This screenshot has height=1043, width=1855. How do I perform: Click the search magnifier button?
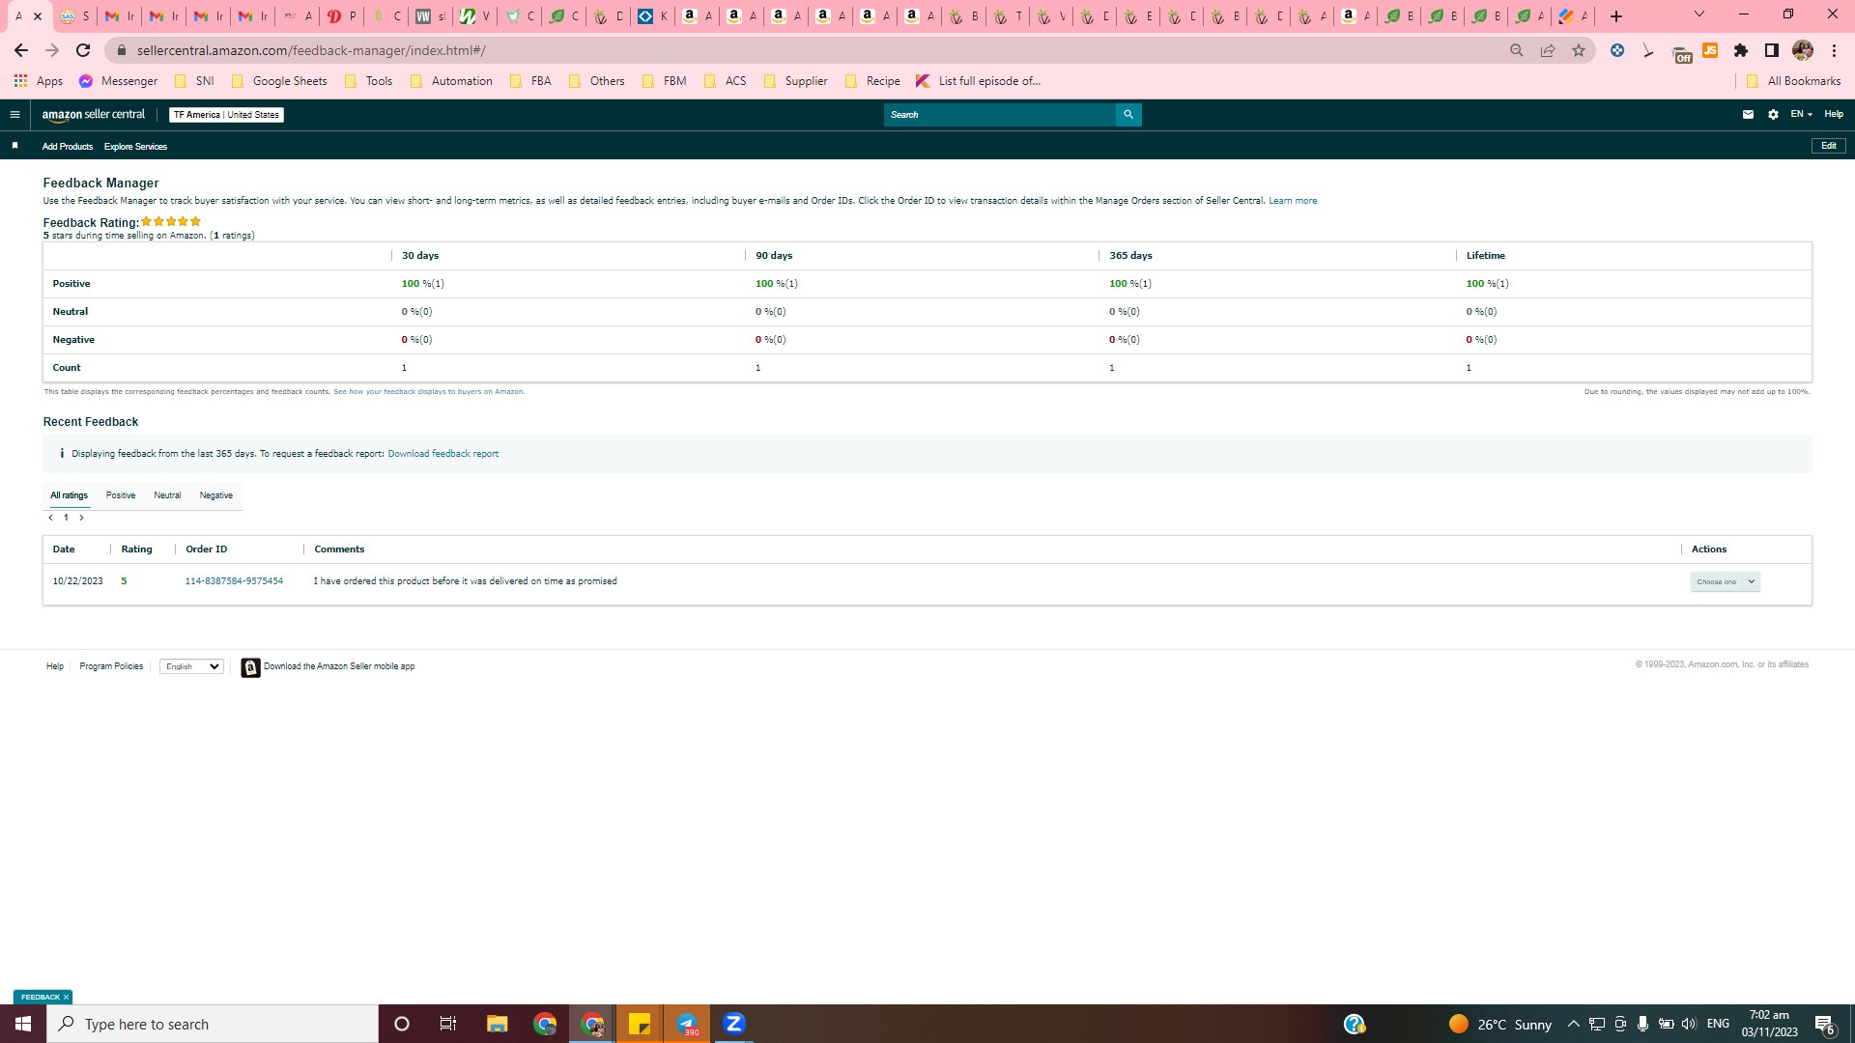click(1128, 114)
